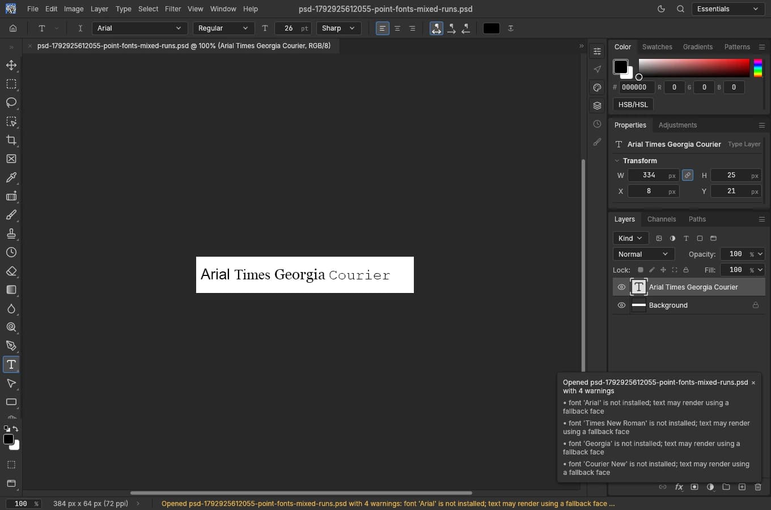
Task: Toggle lock transparent pixels
Action: point(641,270)
